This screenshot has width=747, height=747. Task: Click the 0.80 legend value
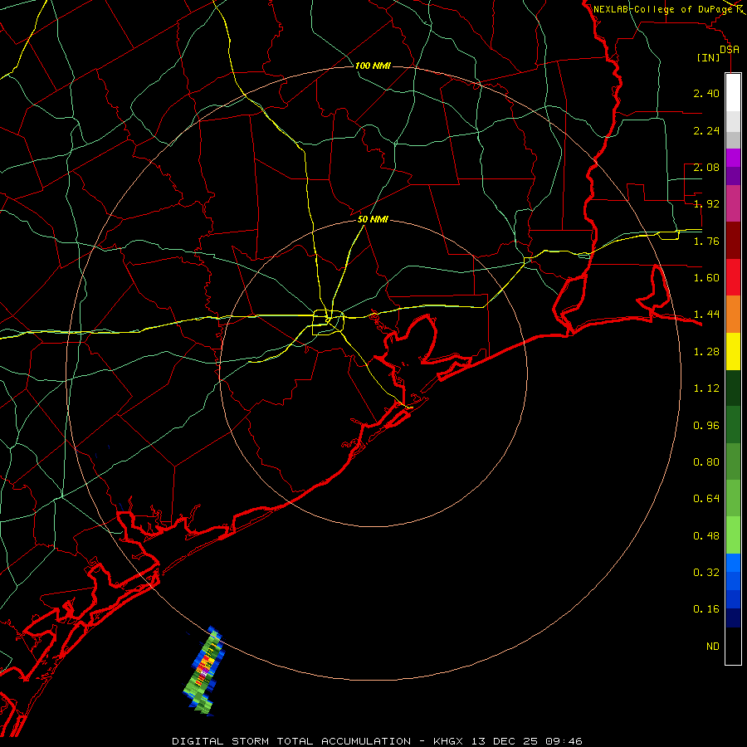(706, 462)
